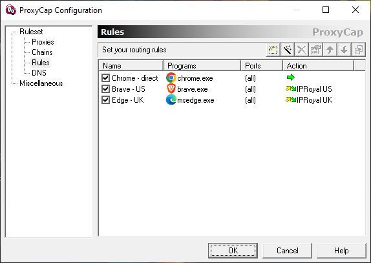Screen dimensions: 371x263
Task: Move rule down with arrow icon
Action: [x=344, y=50]
